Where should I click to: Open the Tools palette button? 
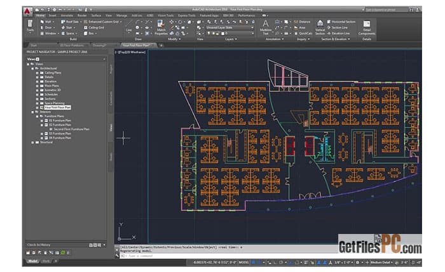point(30,26)
